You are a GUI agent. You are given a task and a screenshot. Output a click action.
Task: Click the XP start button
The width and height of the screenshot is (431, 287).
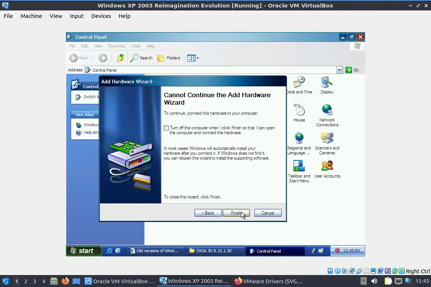pyautogui.click(x=84, y=251)
